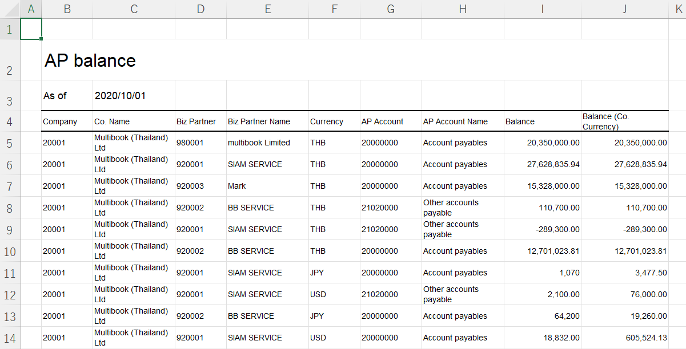Select 'SIAM SERVICE' in row 6
The image size is (686, 349).
tap(267, 164)
